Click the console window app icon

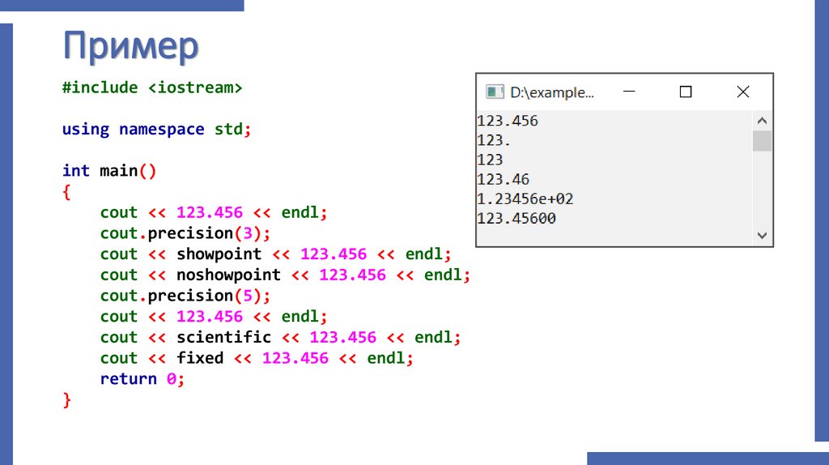(495, 92)
